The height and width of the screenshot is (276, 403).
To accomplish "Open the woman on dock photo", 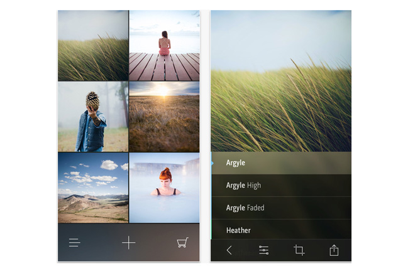I will [165, 45].
